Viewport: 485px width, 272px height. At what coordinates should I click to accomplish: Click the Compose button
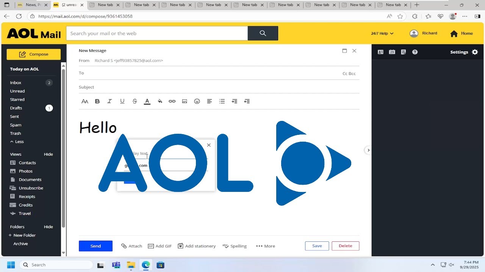[x=33, y=54]
